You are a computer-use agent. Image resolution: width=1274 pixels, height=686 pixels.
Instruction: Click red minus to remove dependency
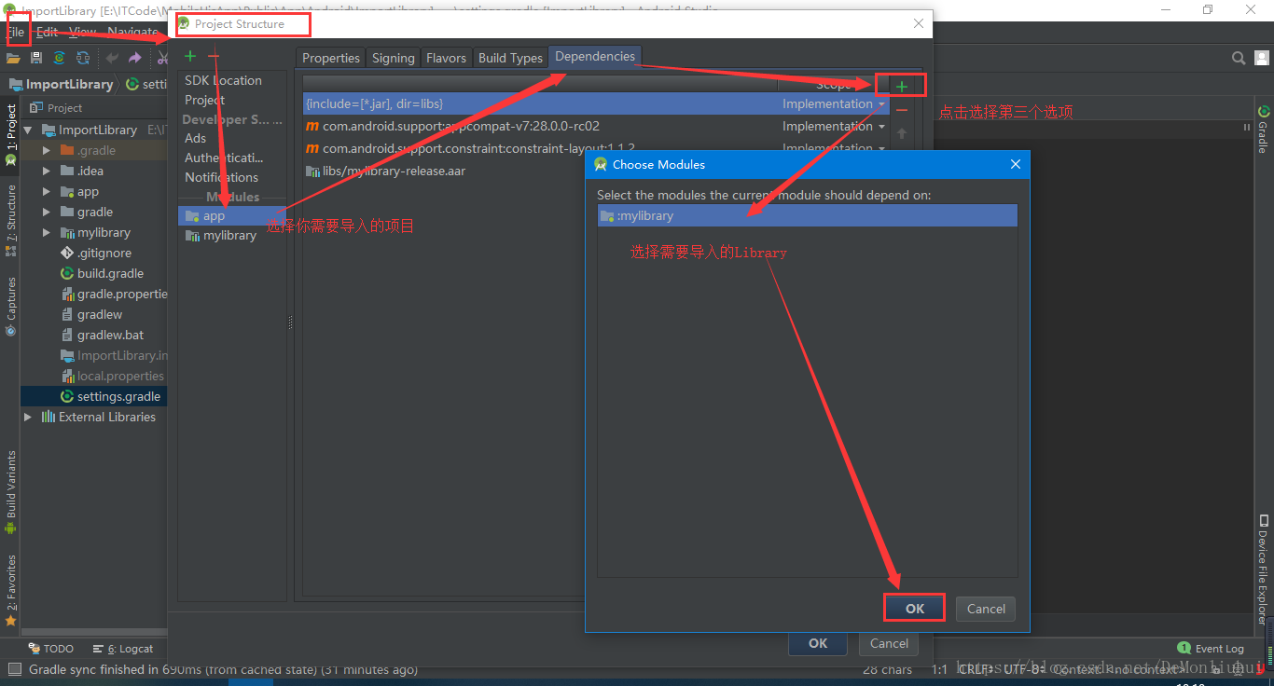click(901, 110)
